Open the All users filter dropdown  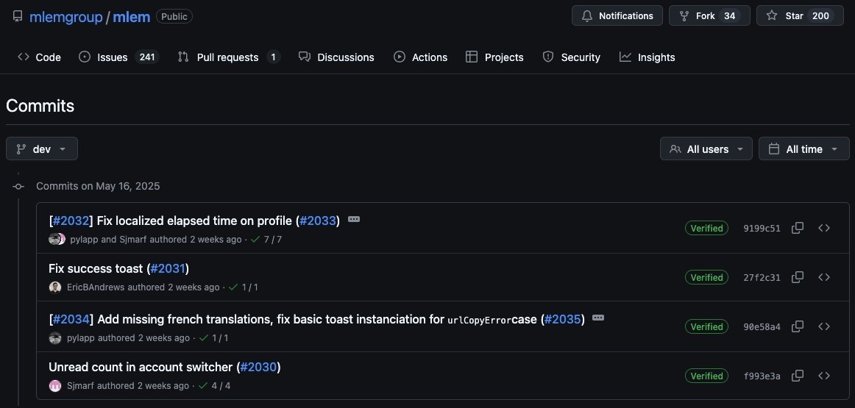(x=706, y=148)
